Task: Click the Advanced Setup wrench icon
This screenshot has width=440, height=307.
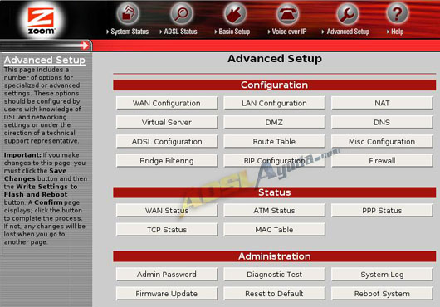Action: [x=347, y=13]
